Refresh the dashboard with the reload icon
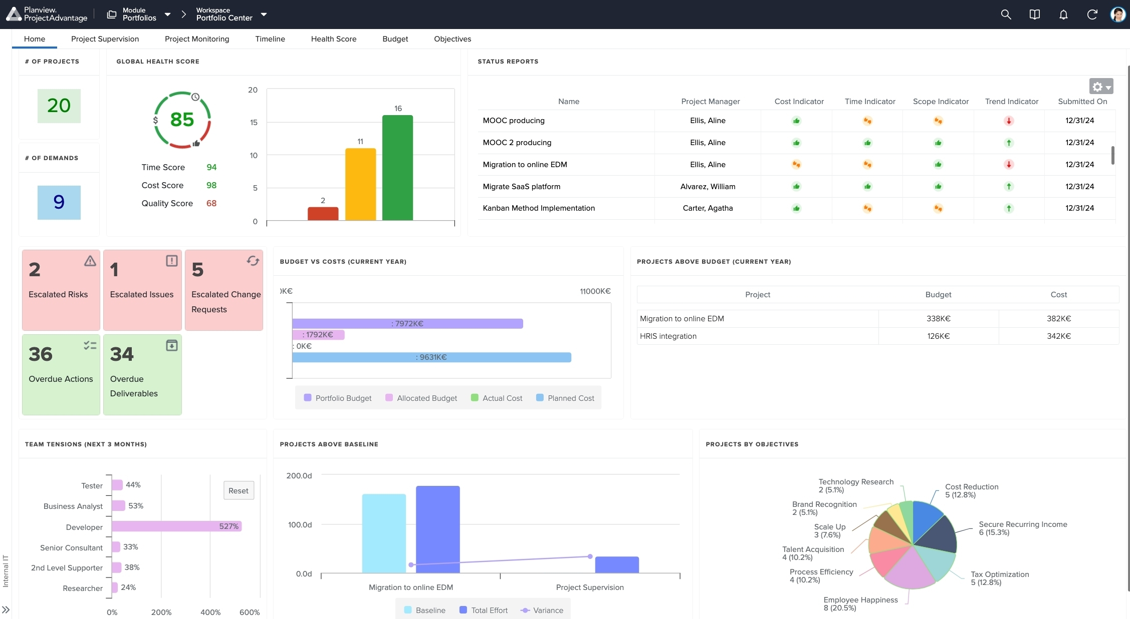 1092,15
